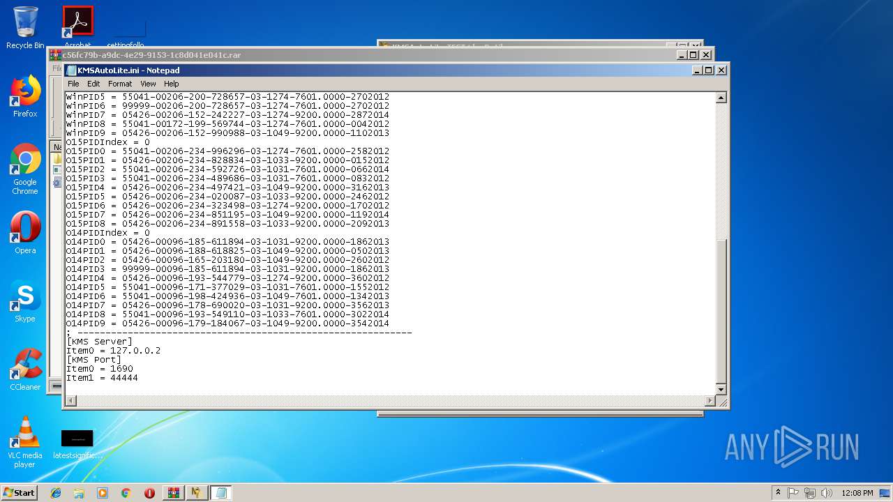Open Windows Media Player taskbar icon

click(x=103, y=493)
